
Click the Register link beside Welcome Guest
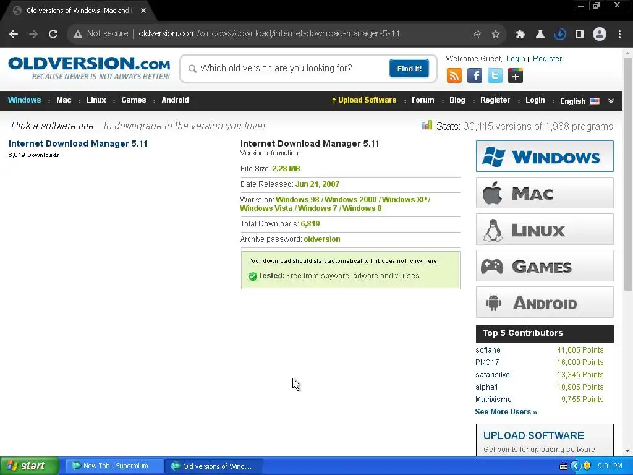[x=547, y=59]
